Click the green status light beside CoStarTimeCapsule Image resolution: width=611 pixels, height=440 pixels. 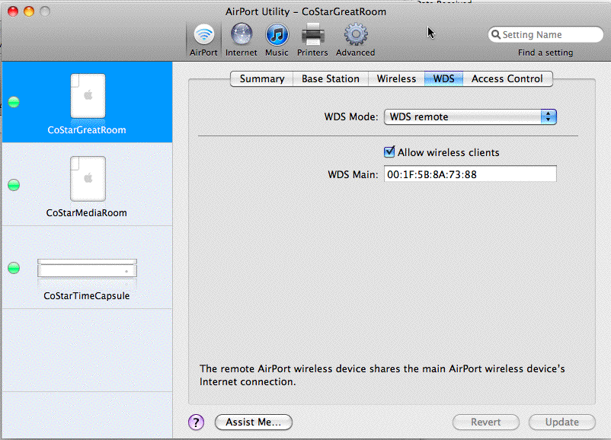(x=14, y=268)
